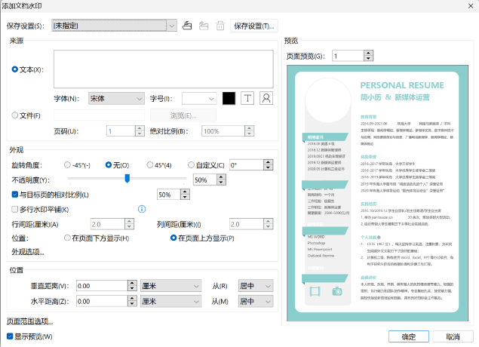
Task: Select the 文件(F) source radio button
Action: [14, 115]
